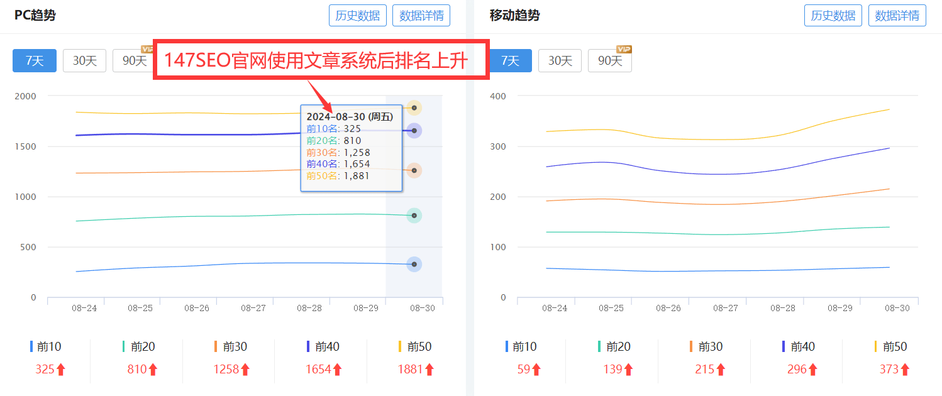Toggle 前40 legend in PC趋势

[323, 346]
